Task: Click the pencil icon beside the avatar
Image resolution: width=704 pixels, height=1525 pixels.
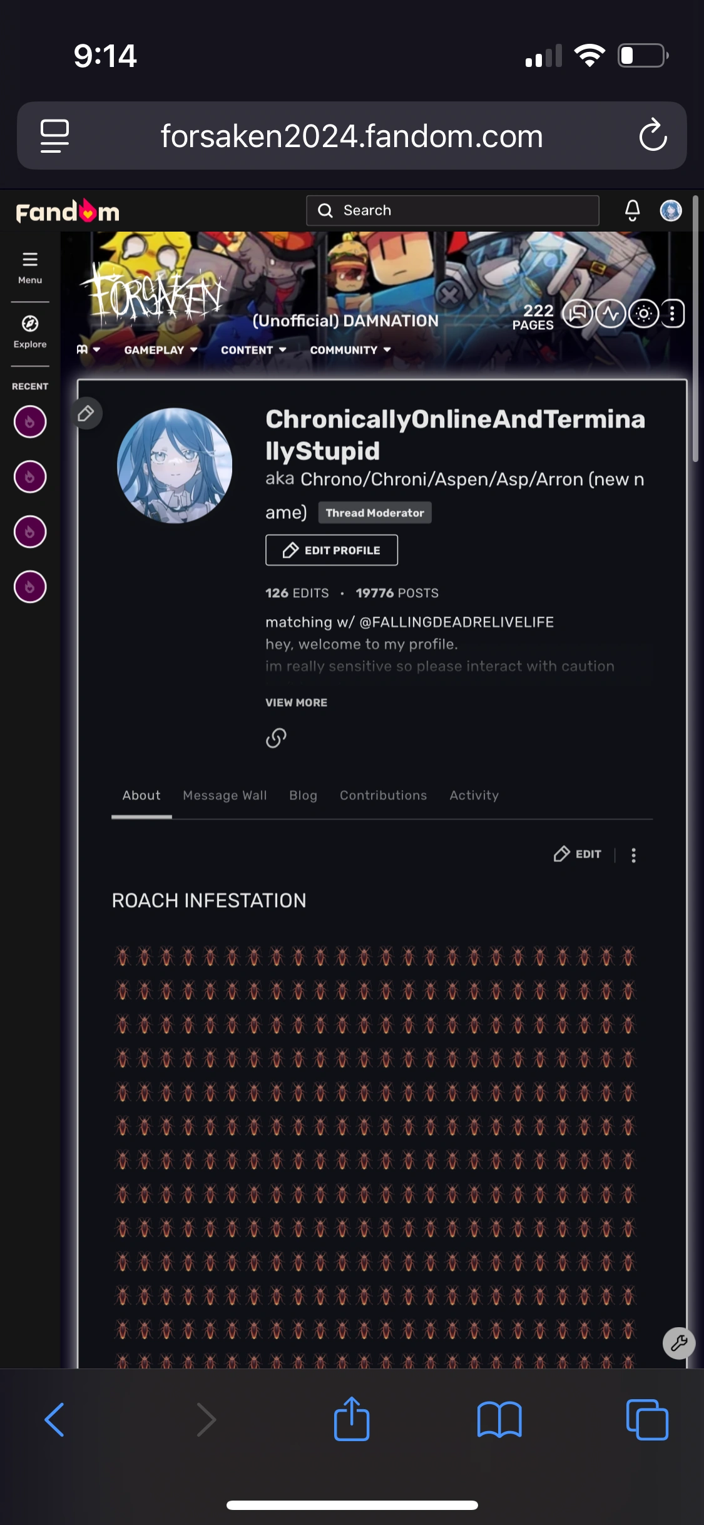Action: tap(86, 413)
